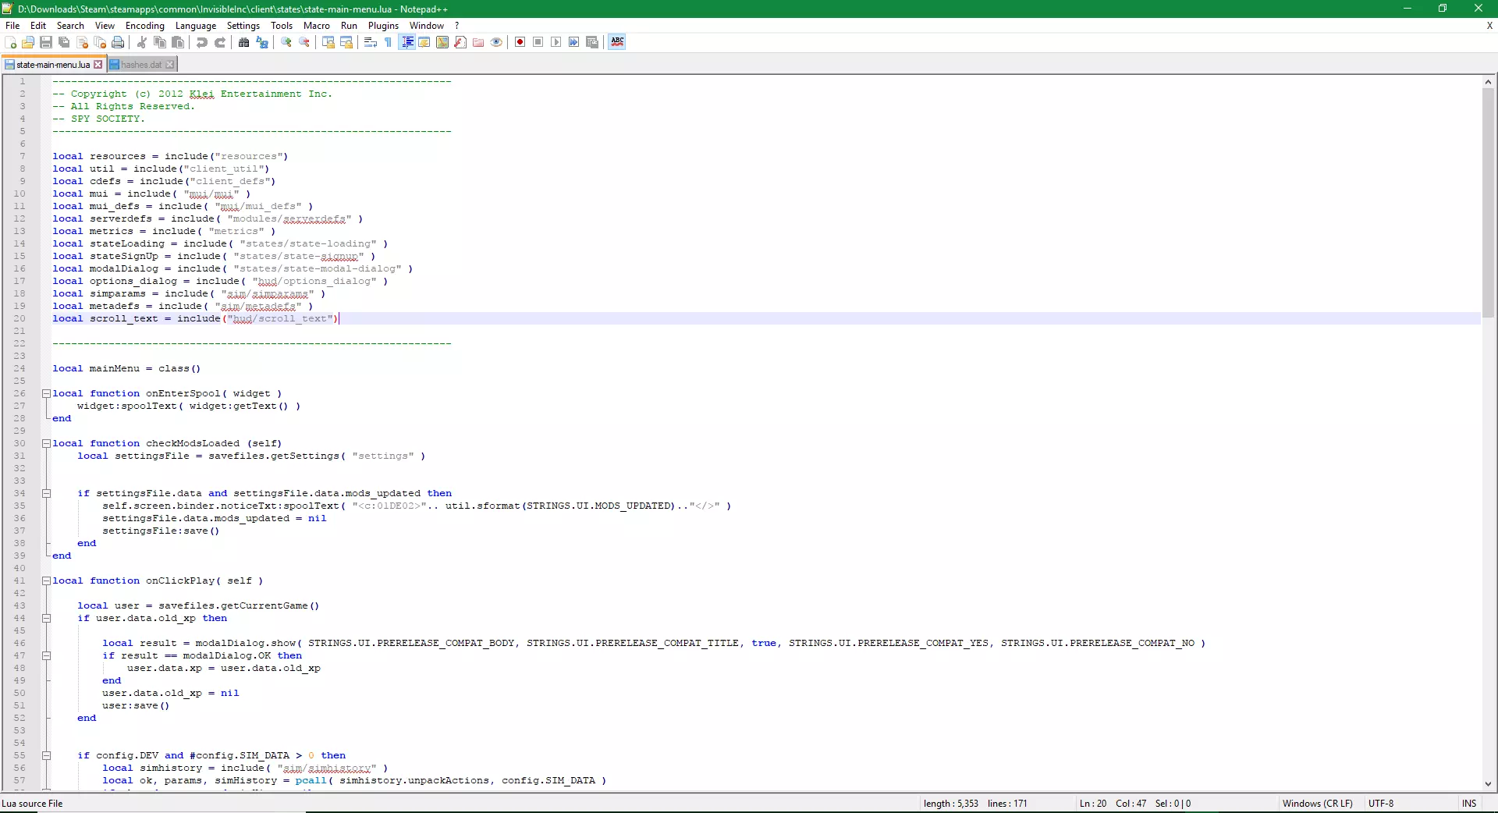Open Find dialog with binoculars icon
The height and width of the screenshot is (813, 1498).
pyautogui.click(x=244, y=42)
